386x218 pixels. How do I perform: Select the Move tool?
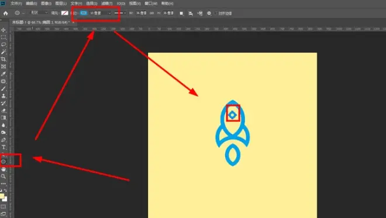click(4, 30)
